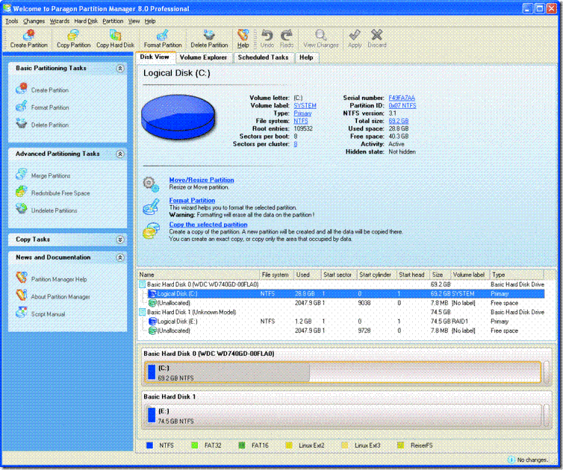Select Merge Partitions task icon
563x470 pixels.
[21, 175]
